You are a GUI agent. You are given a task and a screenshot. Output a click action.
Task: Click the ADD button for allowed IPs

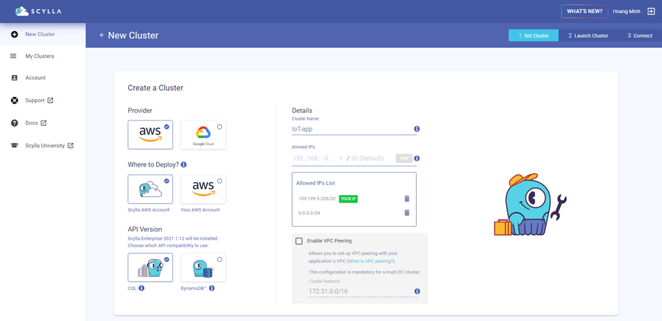coord(404,158)
